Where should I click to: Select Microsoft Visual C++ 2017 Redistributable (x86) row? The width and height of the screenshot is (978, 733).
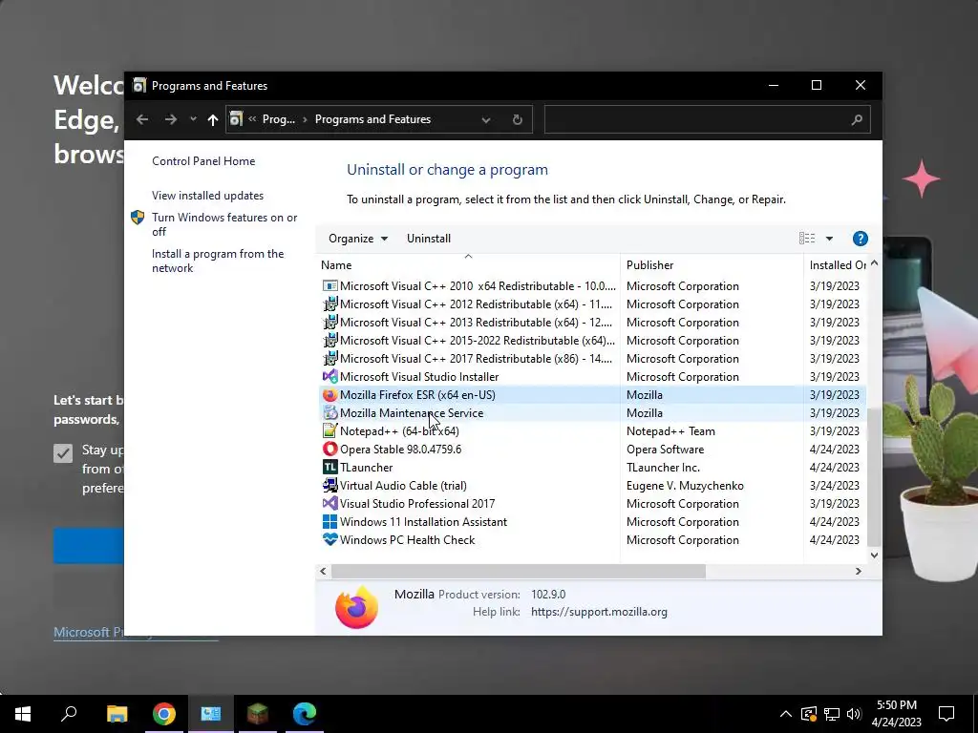(592, 359)
